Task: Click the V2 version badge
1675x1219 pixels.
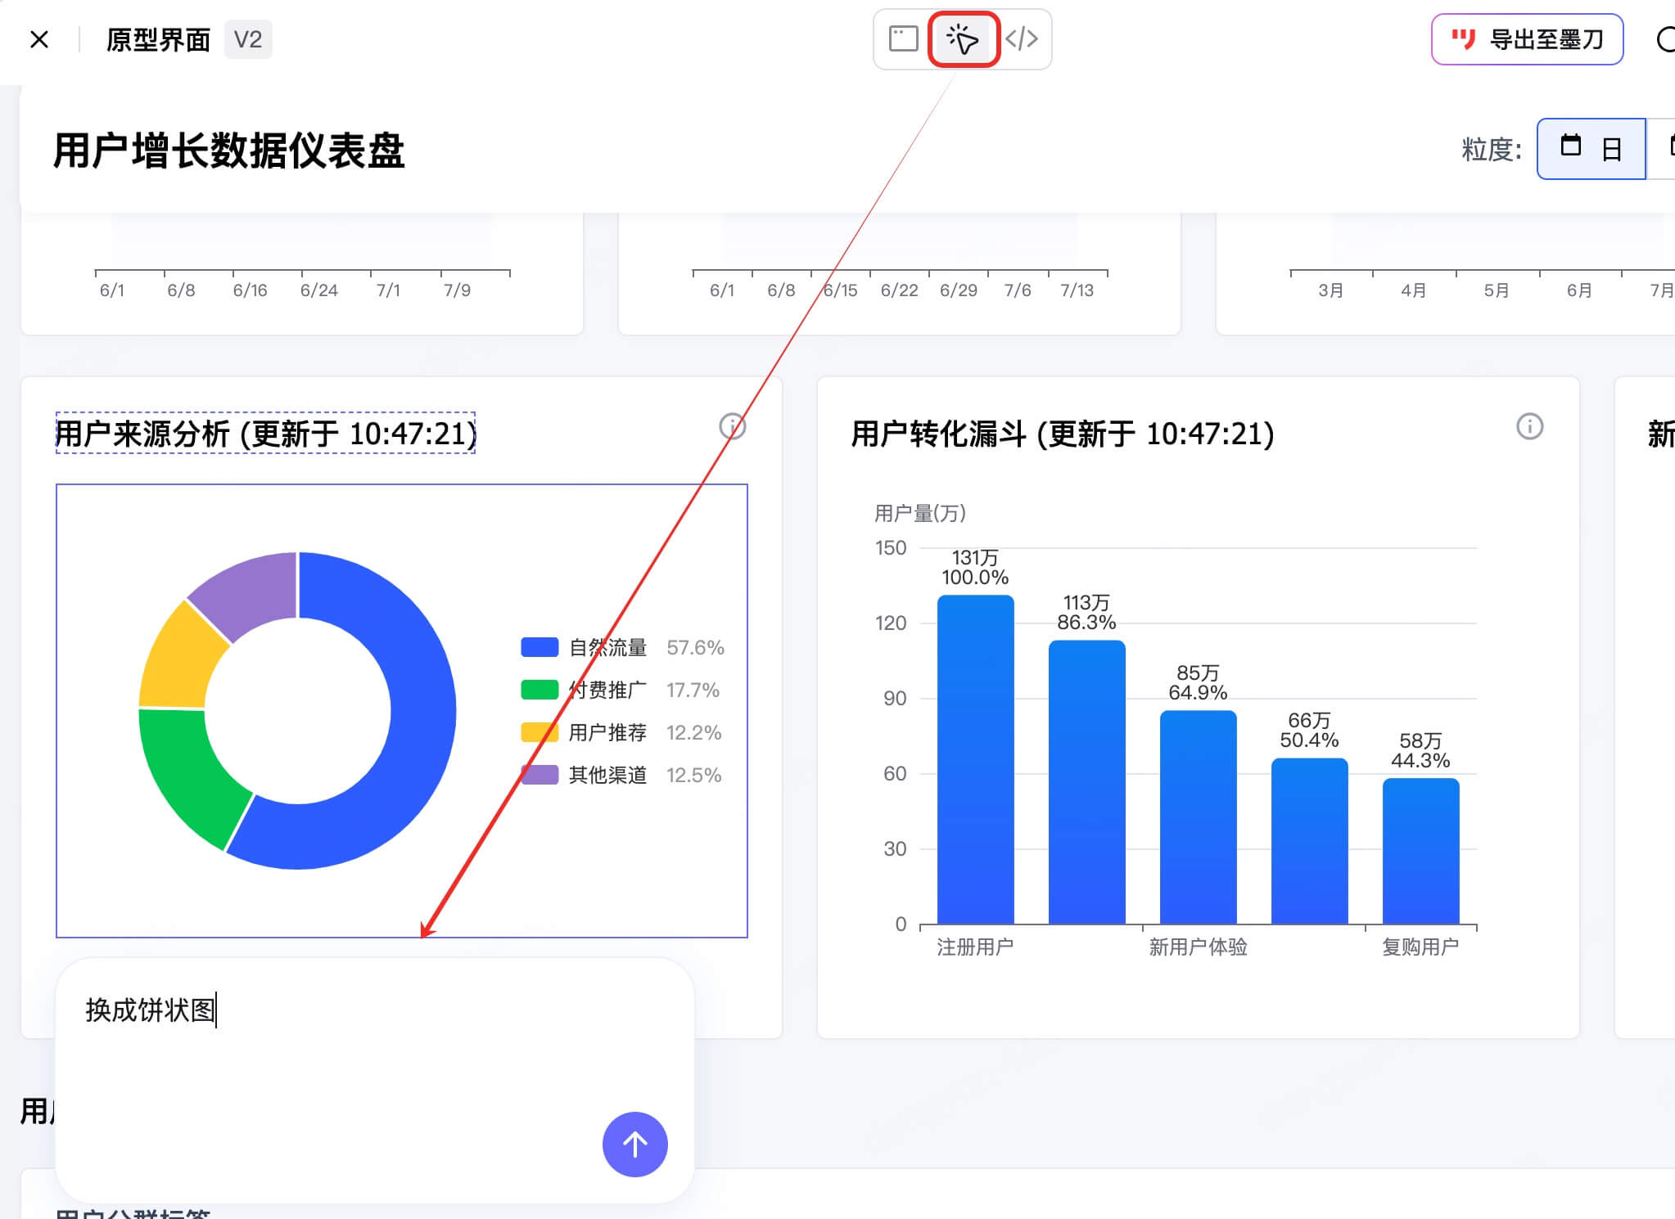Action: click(x=247, y=39)
